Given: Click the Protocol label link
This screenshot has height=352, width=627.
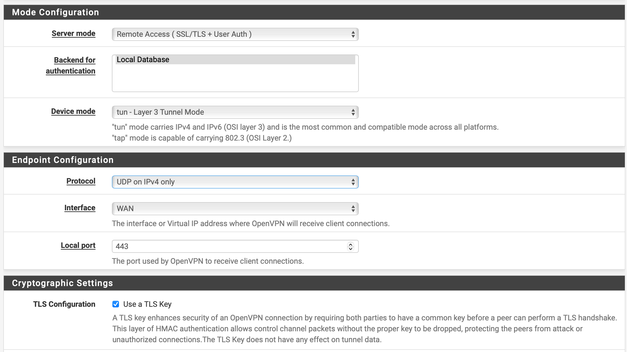Looking at the screenshot, I should [81, 181].
